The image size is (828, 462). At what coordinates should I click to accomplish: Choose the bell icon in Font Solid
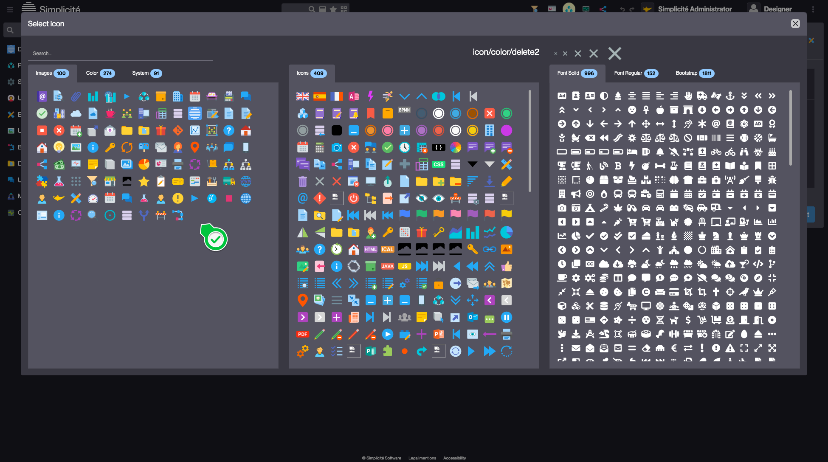(660, 152)
